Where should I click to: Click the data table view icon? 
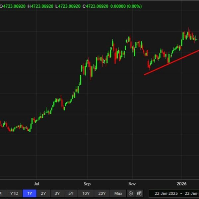(139, 193)
